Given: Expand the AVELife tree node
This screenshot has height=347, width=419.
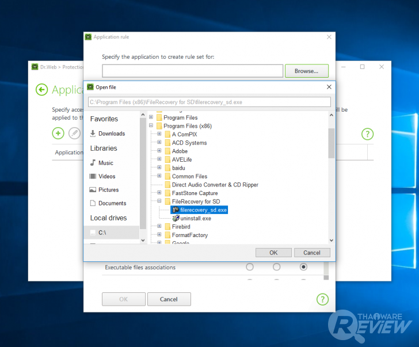Looking at the screenshot, I should [x=159, y=159].
